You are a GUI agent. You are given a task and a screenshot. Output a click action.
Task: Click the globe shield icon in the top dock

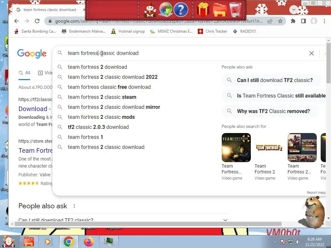point(166,9)
